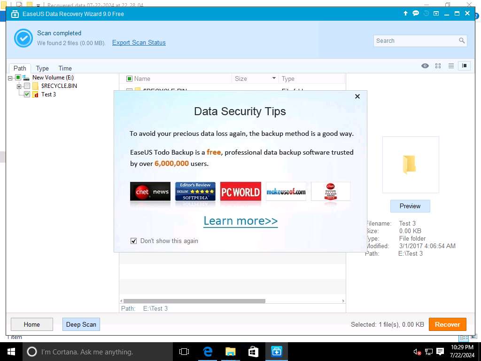Click the Softpedia Editor's Review badge
Image resolution: width=481 pixels, height=361 pixels.
click(195, 191)
